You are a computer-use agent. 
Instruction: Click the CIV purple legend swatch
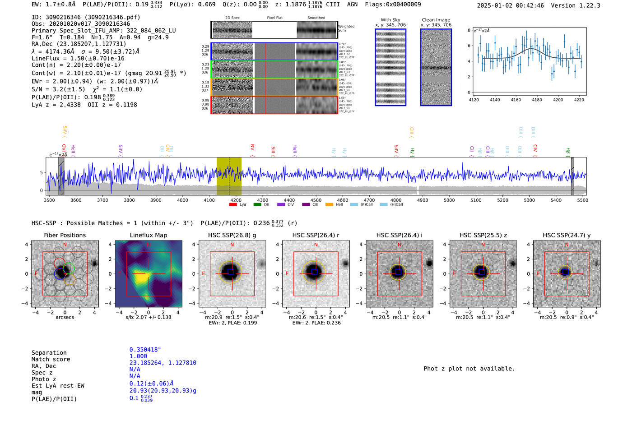(281, 204)
